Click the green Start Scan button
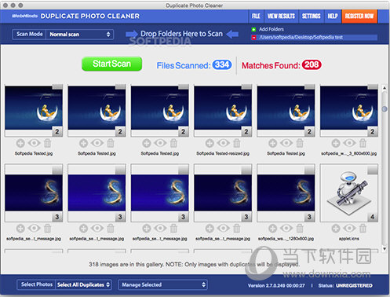 pos(112,64)
